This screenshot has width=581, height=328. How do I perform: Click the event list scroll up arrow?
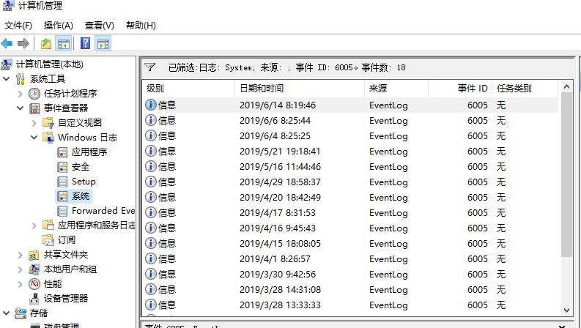[566, 87]
